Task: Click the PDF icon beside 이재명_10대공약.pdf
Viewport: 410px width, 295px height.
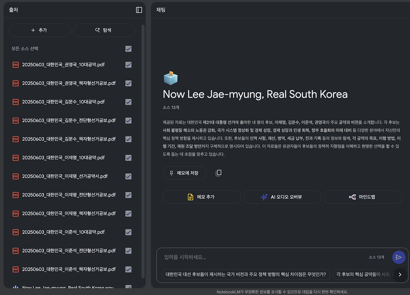Action: (15, 158)
